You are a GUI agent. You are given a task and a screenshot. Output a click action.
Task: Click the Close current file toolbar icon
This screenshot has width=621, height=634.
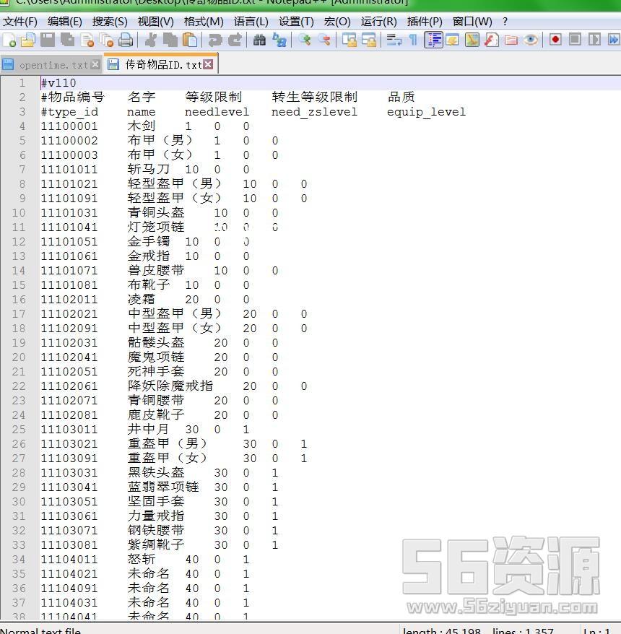click(87, 40)
